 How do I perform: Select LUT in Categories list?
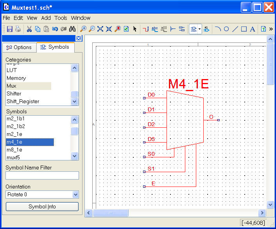[12, 70]
